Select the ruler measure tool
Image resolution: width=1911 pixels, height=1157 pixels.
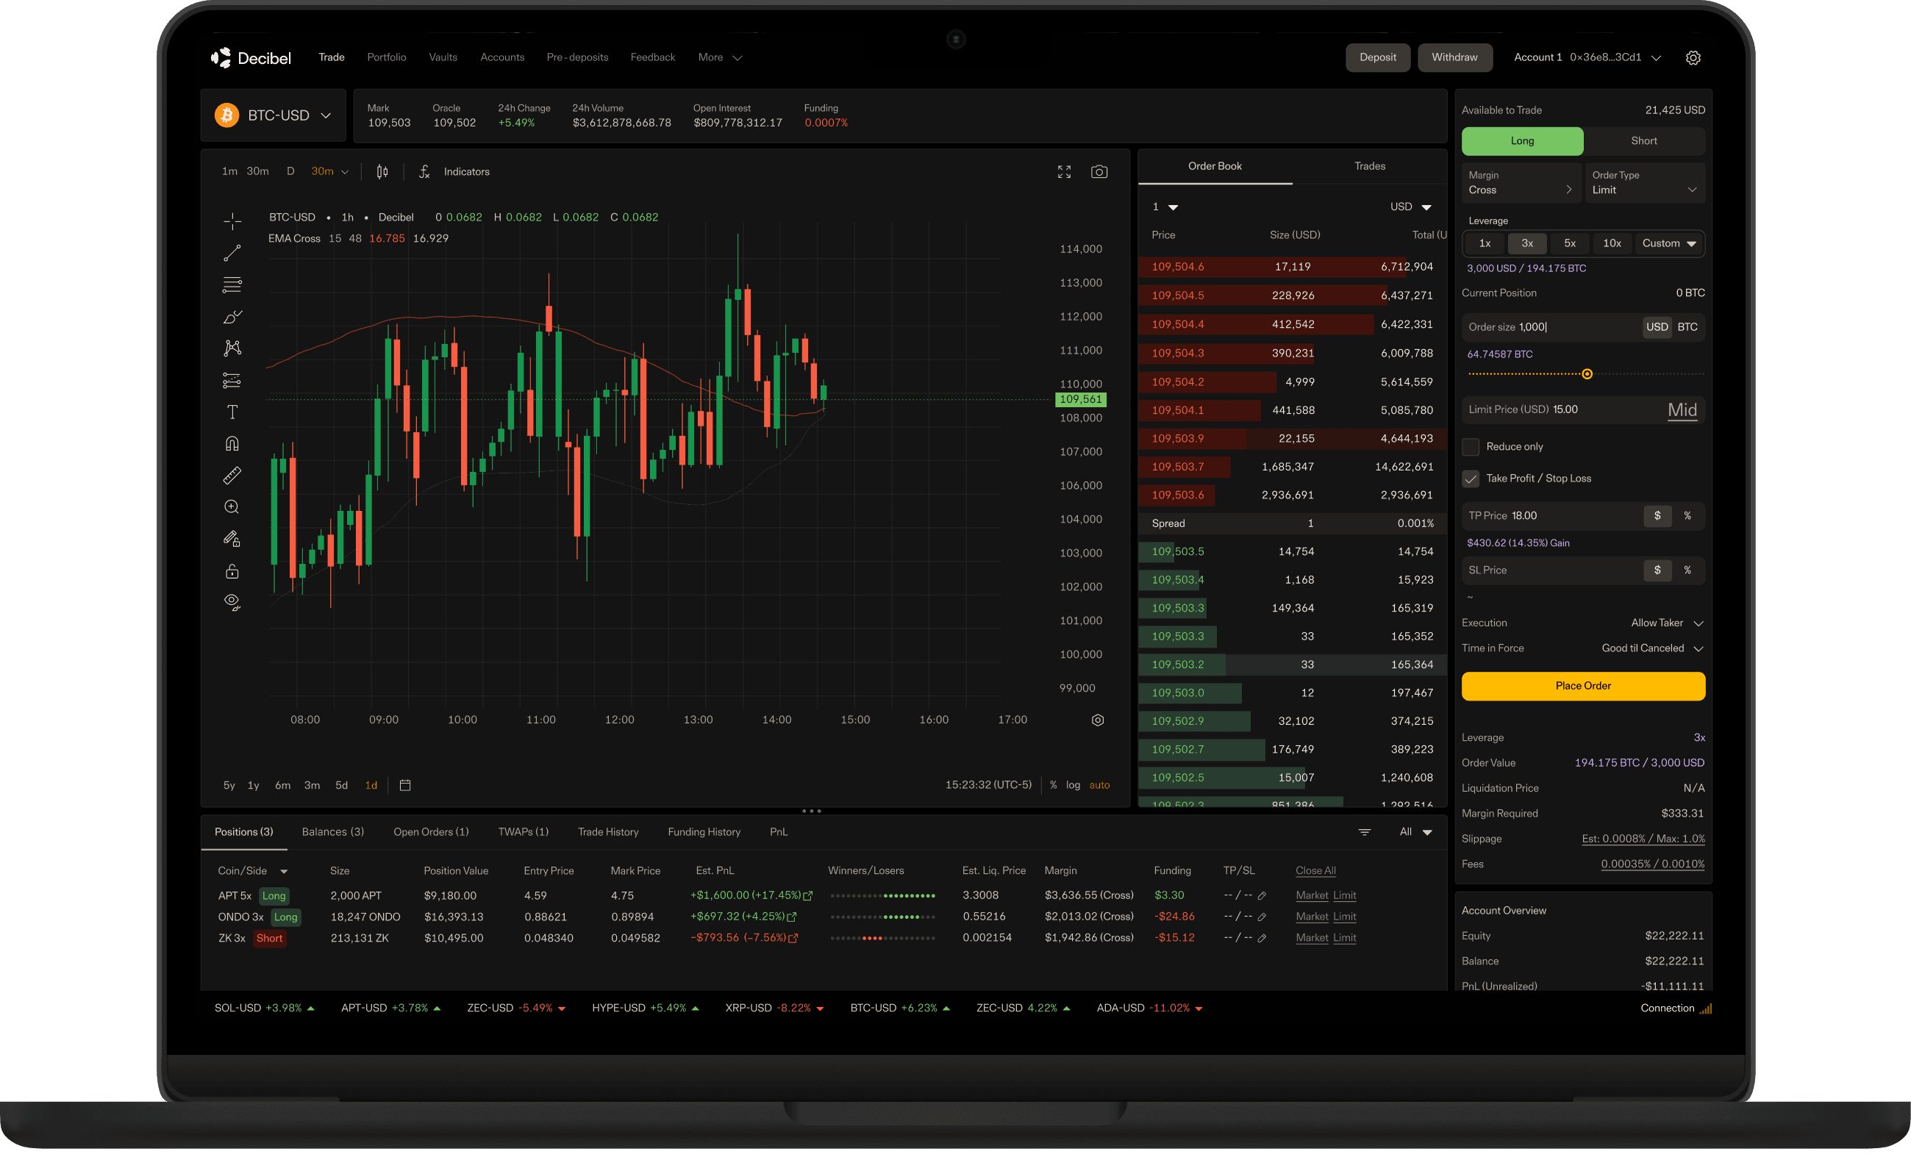[x=232, y=476]
